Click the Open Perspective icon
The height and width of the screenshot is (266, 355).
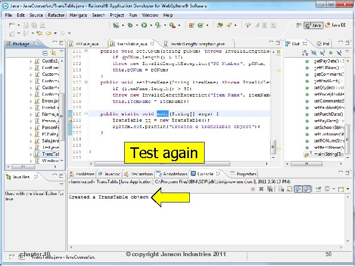[299, 25]
